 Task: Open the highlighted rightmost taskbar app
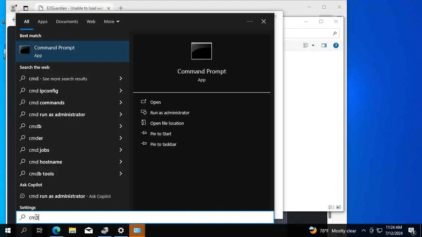click(137, 230)
